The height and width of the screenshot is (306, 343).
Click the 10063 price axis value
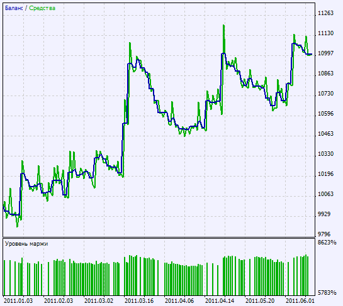pos(325,194)
